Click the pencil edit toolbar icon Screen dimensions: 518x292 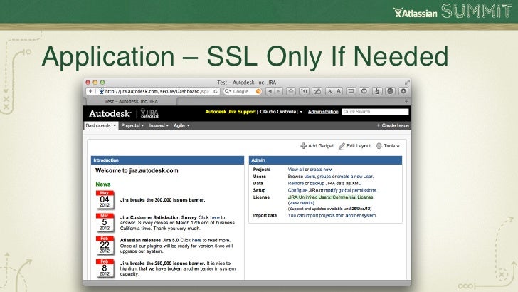point(317,91)
